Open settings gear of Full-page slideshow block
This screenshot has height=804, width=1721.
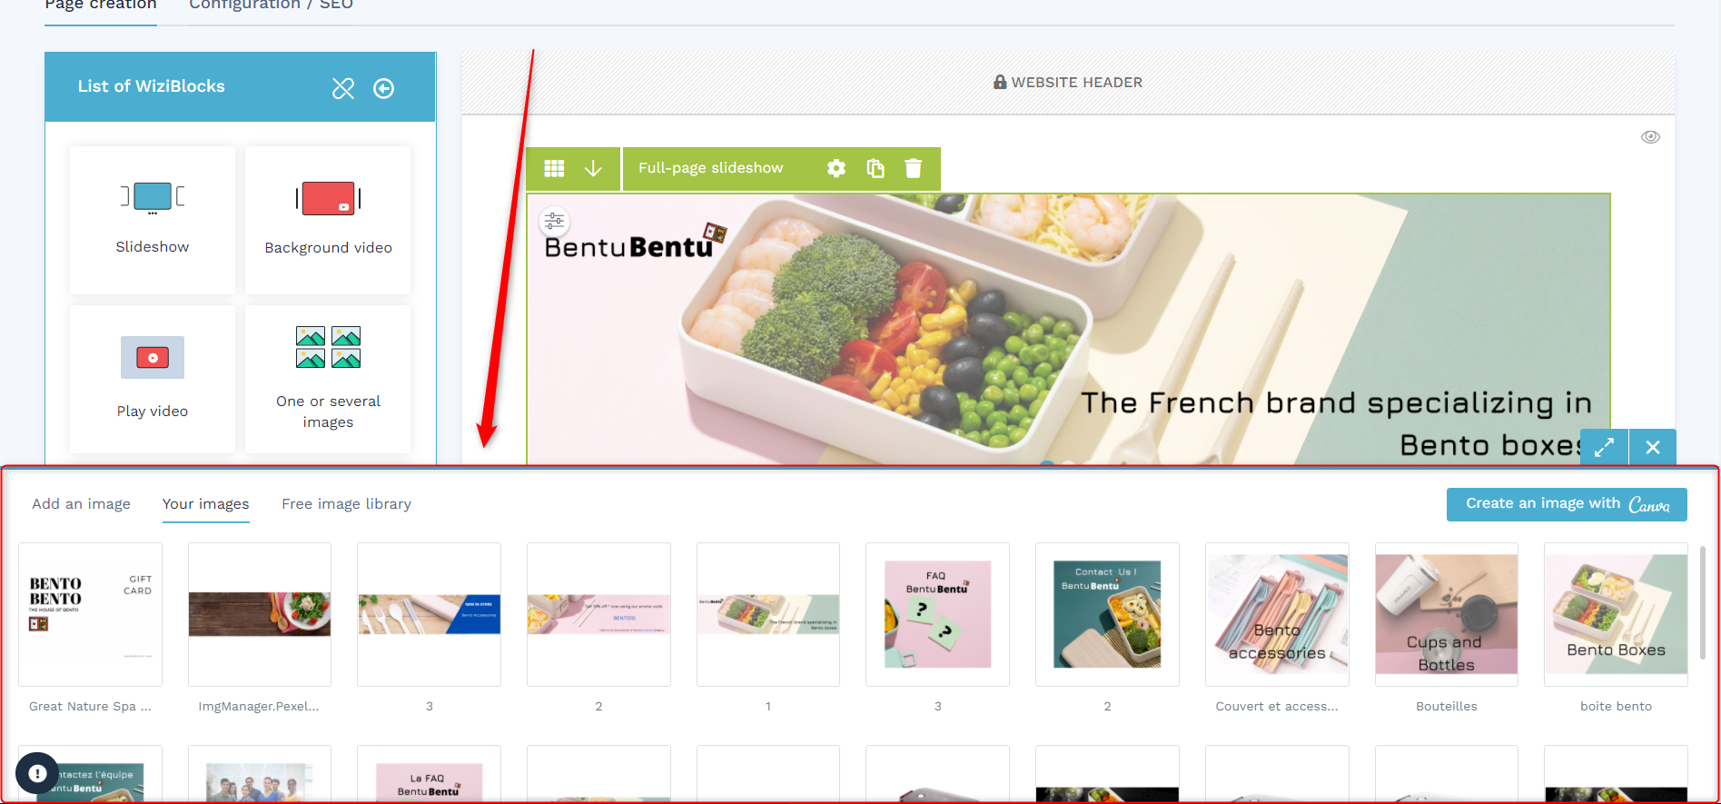pos(836,168)
